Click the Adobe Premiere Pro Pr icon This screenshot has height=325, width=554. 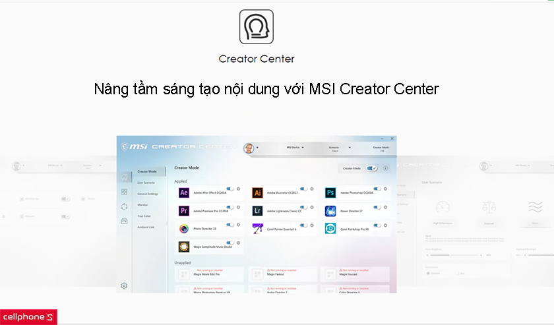(x=184, y=211)
